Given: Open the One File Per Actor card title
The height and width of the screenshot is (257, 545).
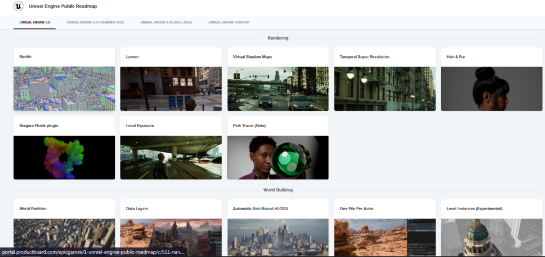Looking at the screenshot, I should pos(357,209).
